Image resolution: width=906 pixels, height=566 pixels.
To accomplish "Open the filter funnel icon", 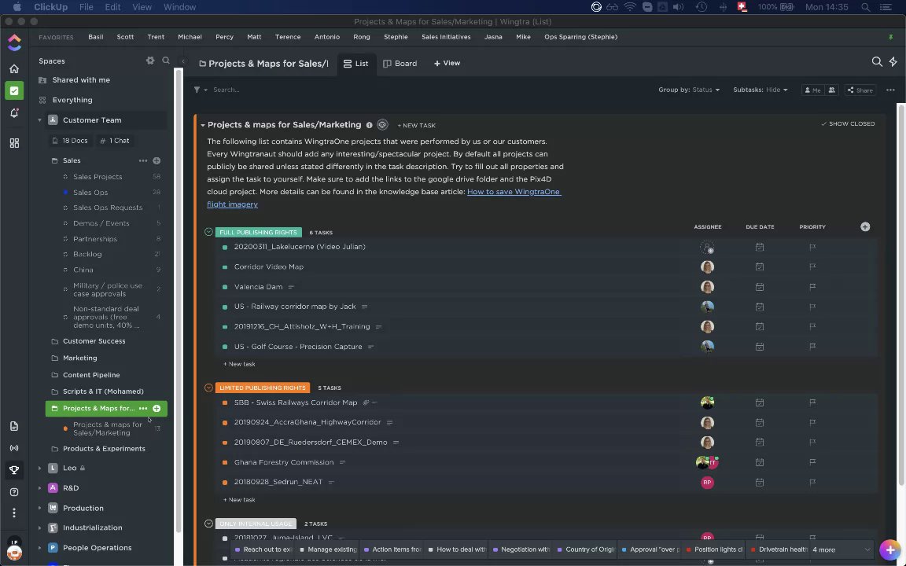I will 197,90.
